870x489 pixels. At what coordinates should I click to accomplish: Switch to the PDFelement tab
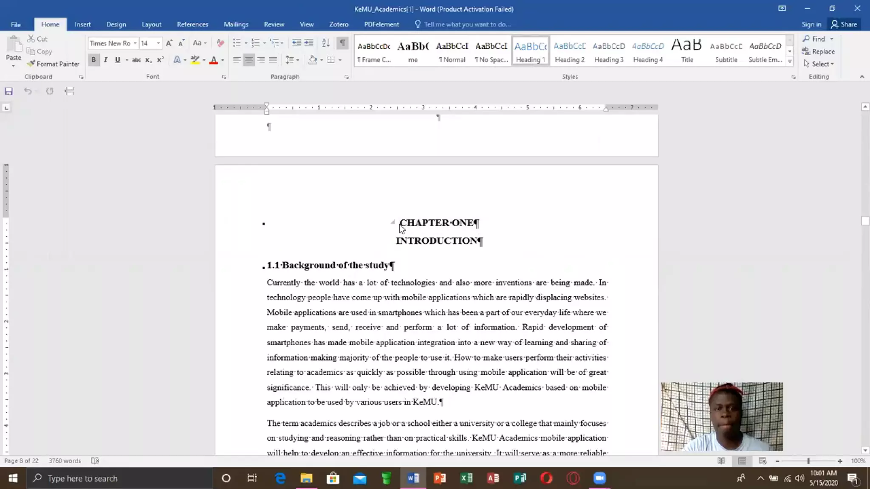[381, 24]
